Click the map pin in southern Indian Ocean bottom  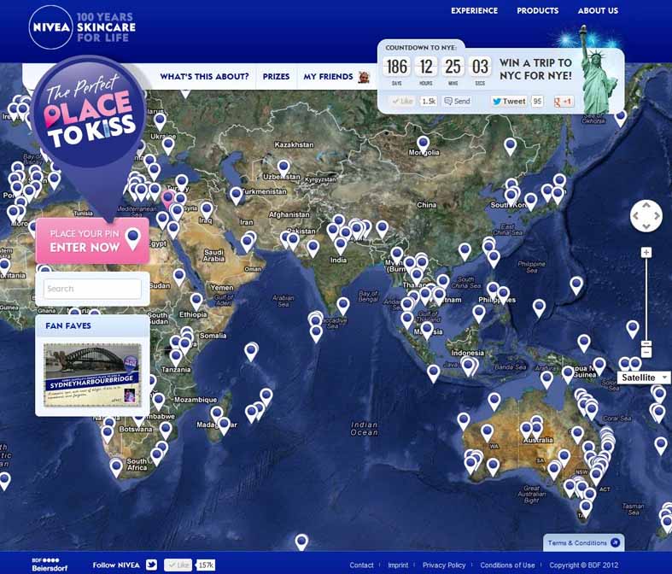[x=301, y=542]
